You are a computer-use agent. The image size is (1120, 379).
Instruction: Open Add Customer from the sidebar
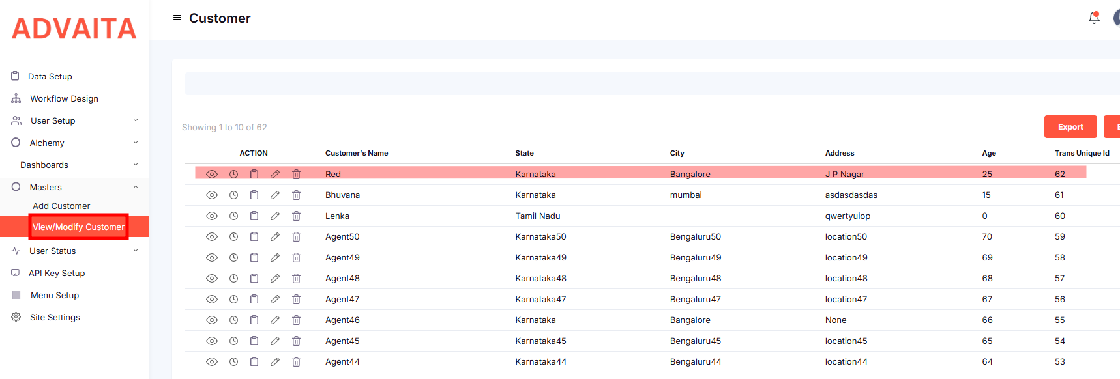(61, 206)
